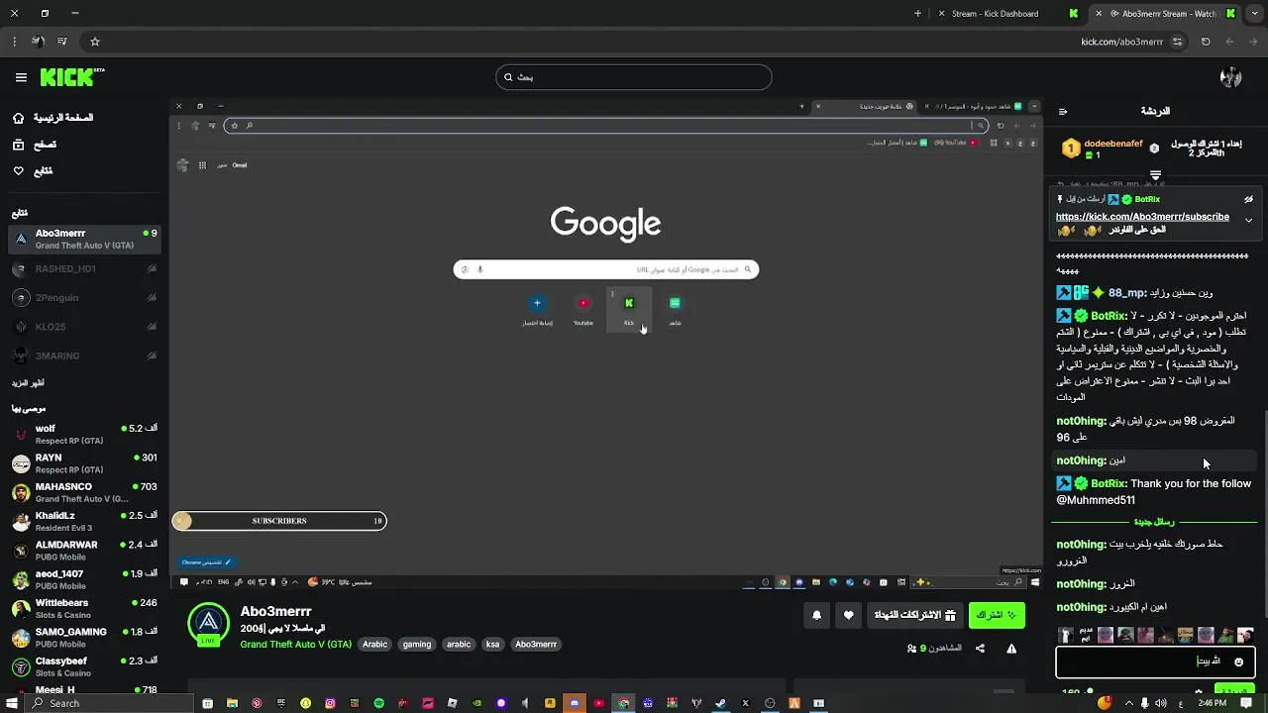Bookmark page with the star icon

click(95, 42)
